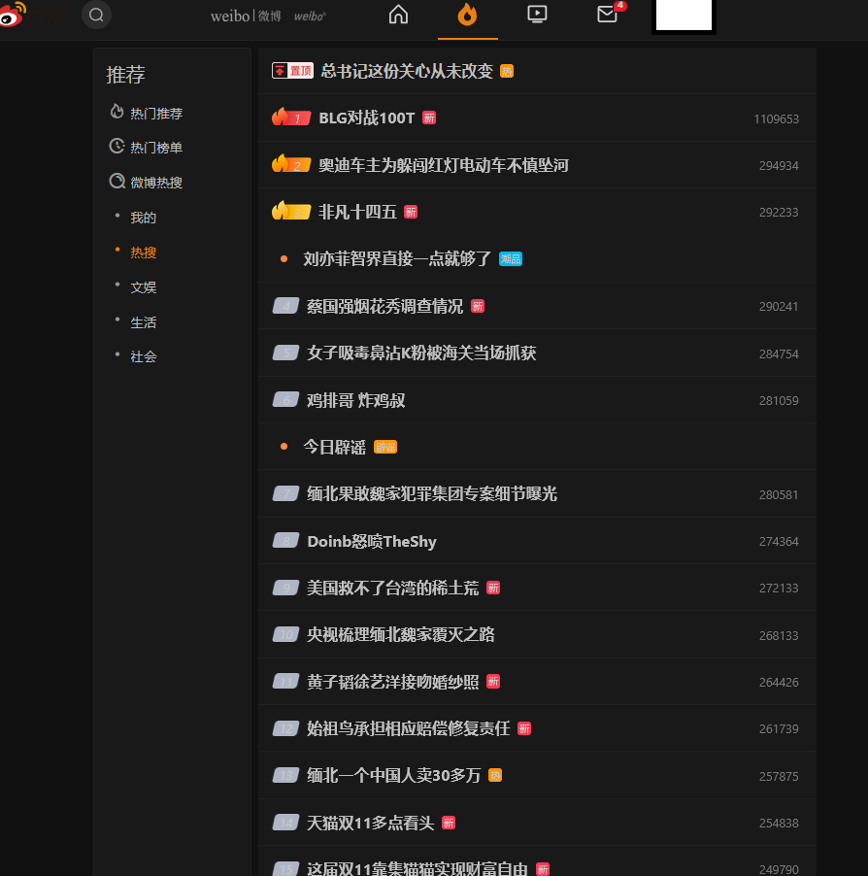
Task: Click the heat count 280581
Action: click(x=779, y=494)
